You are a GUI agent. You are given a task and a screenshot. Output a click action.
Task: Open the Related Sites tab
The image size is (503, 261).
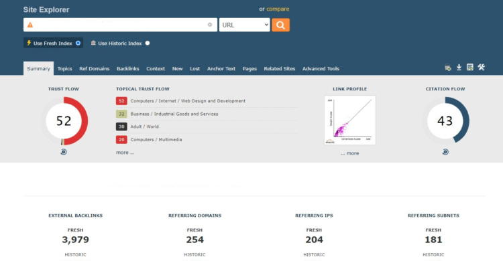(280, 68)
